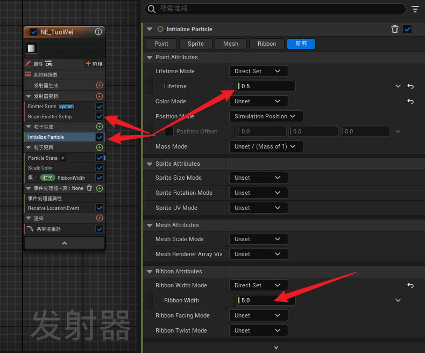Switch to Mesh filter tab
425x353 pixels.
pos(231,44)
